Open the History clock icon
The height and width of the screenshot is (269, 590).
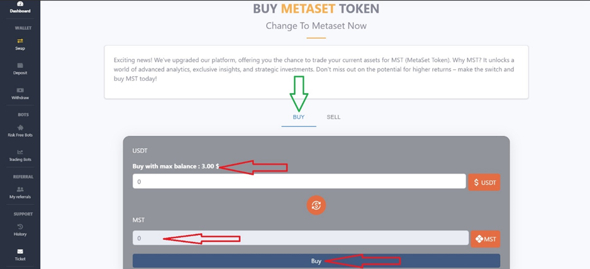pos(20,226)
